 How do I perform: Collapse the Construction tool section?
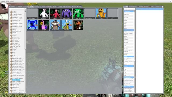pos(128,30)
